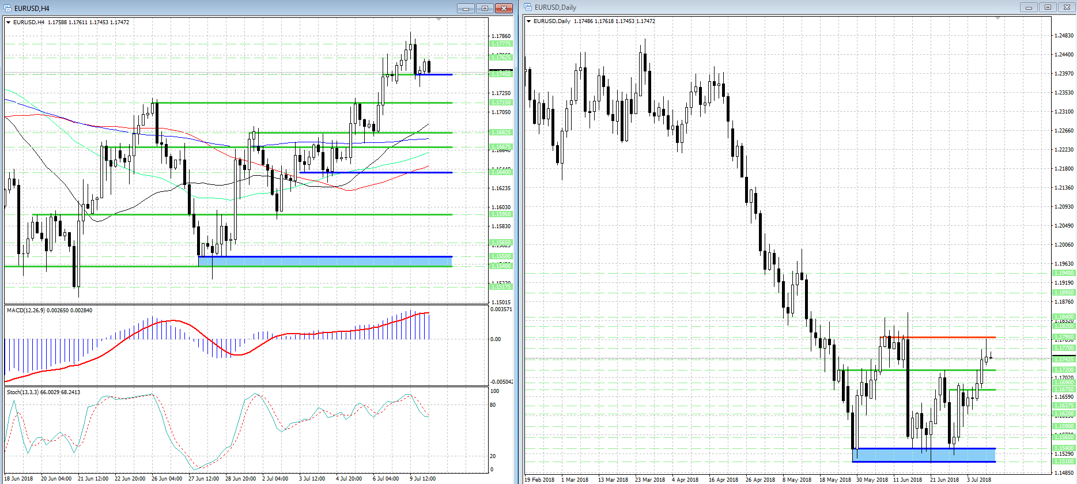Click the 1.15015 price scale value in H4

(501, 302)
